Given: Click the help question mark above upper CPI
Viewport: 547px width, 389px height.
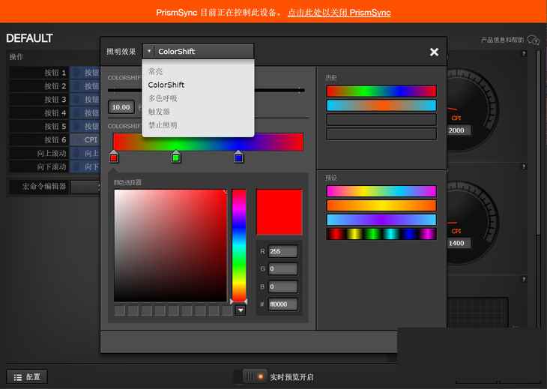Looking at the screenshot, I should point(524,53).
